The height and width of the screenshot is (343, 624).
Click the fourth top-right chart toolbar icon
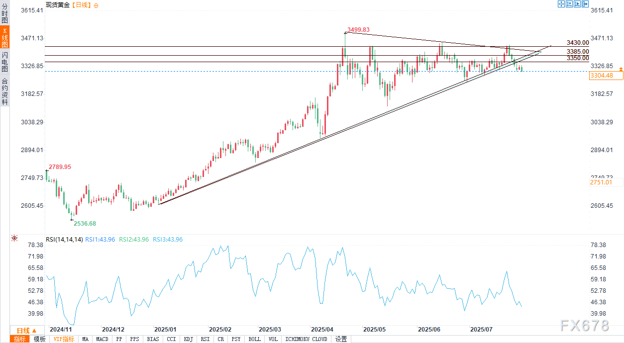[x=585, y=4]
